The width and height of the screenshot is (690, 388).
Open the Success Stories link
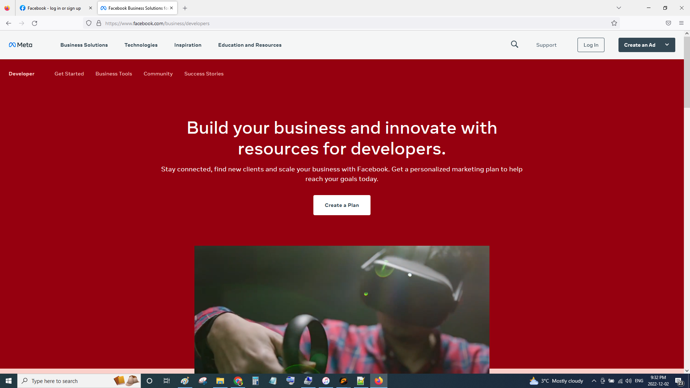coord(204,74)
